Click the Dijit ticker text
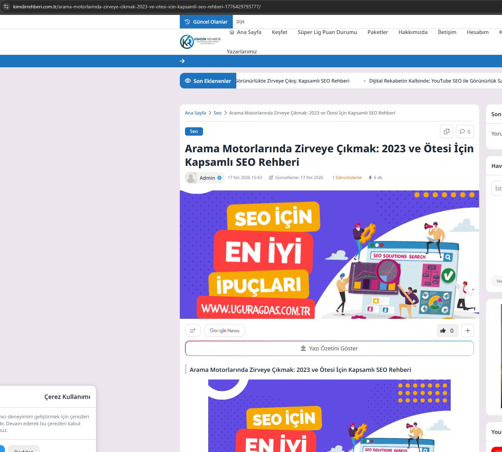This screenshot has height=452, width=502. 240,22
